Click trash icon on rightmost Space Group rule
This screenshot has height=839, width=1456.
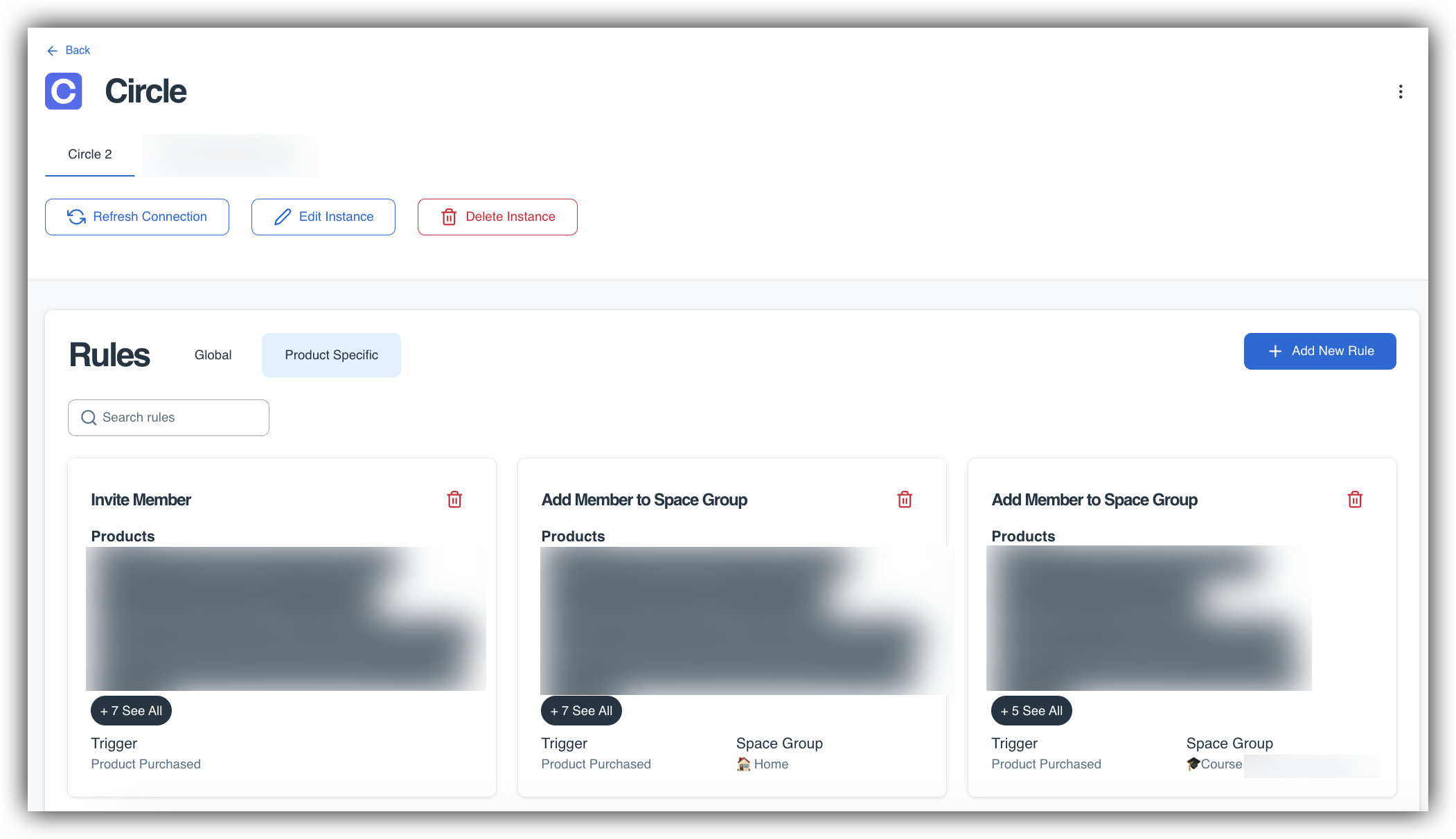[x=1355, y=500]
